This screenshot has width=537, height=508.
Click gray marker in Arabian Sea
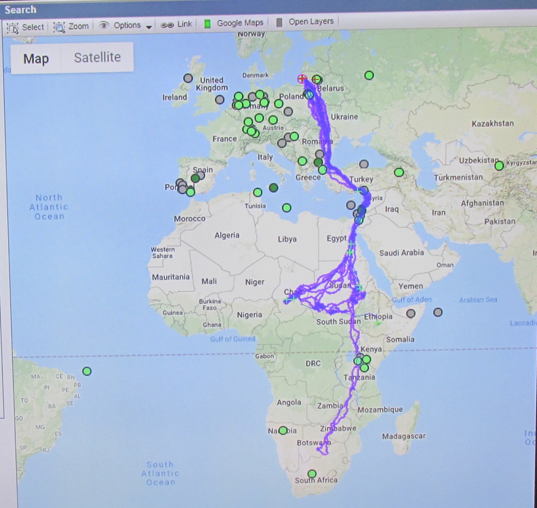pyautogui.click(x=438, y=312)
